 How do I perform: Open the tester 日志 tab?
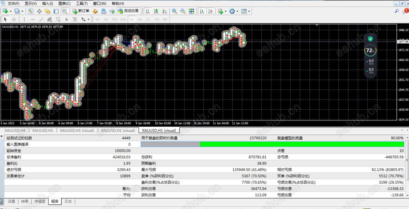coord(68,201)
